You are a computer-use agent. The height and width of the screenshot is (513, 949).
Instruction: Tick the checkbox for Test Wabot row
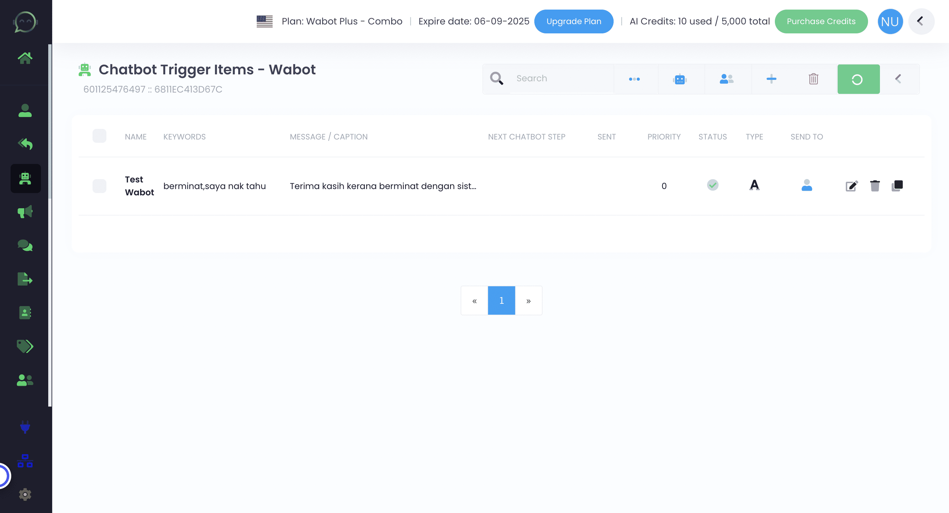point(99,186)
